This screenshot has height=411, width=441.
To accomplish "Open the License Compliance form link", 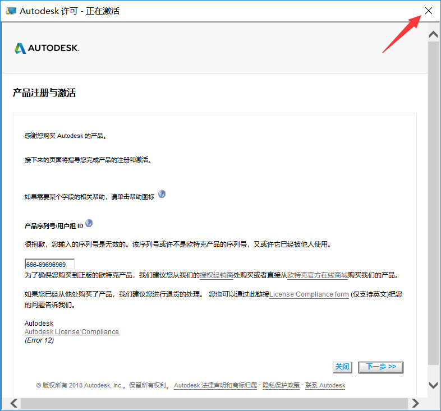I will tap(309, 294).
